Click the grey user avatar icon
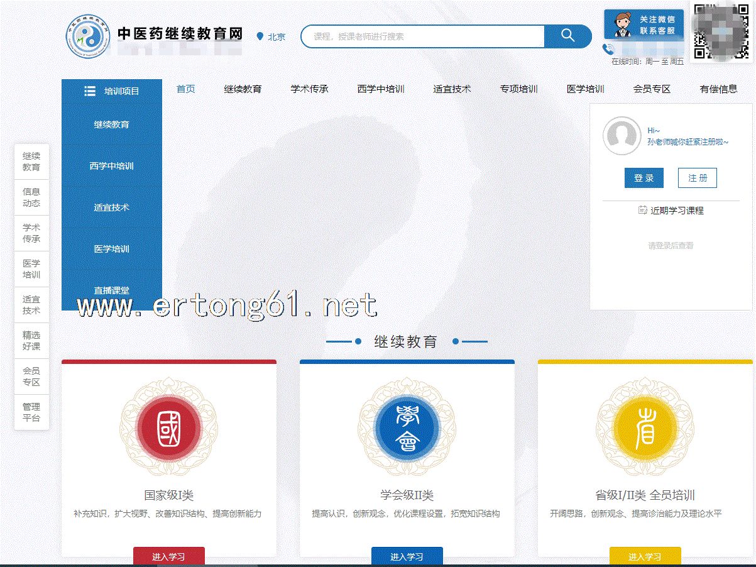This screenshot has height=567, width=756. click(622, 136)
